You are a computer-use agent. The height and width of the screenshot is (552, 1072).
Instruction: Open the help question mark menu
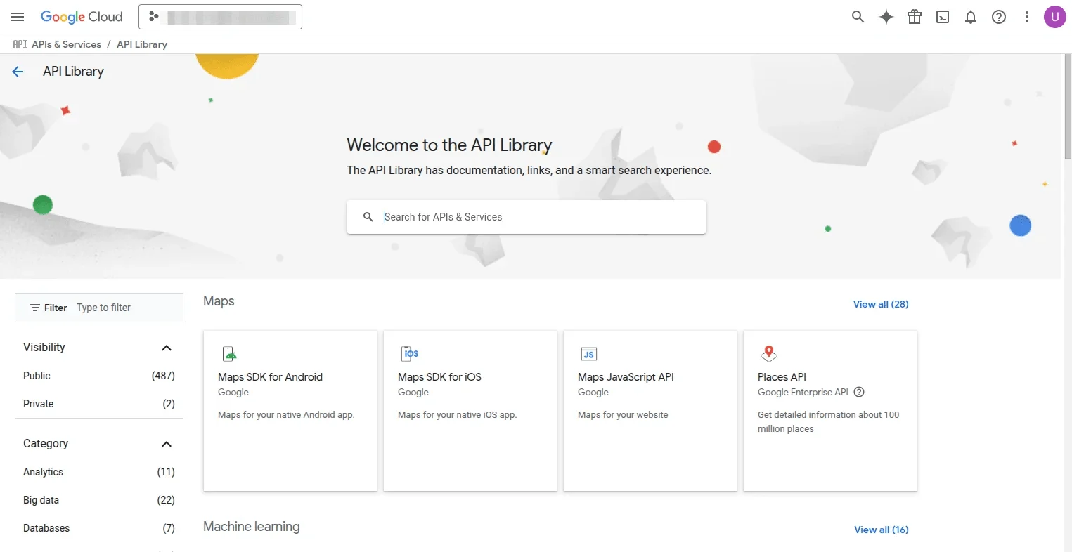999,17
